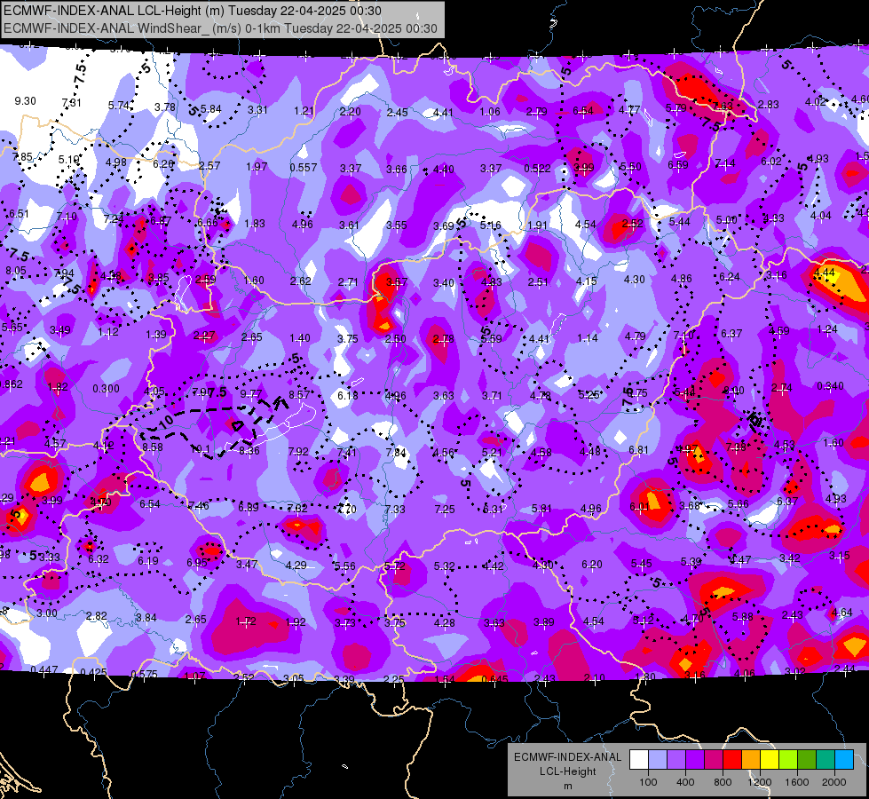This screenshot has width=869, height=799.
Task: Click the wind shear value 7.14
Action: tap(725, 163)
